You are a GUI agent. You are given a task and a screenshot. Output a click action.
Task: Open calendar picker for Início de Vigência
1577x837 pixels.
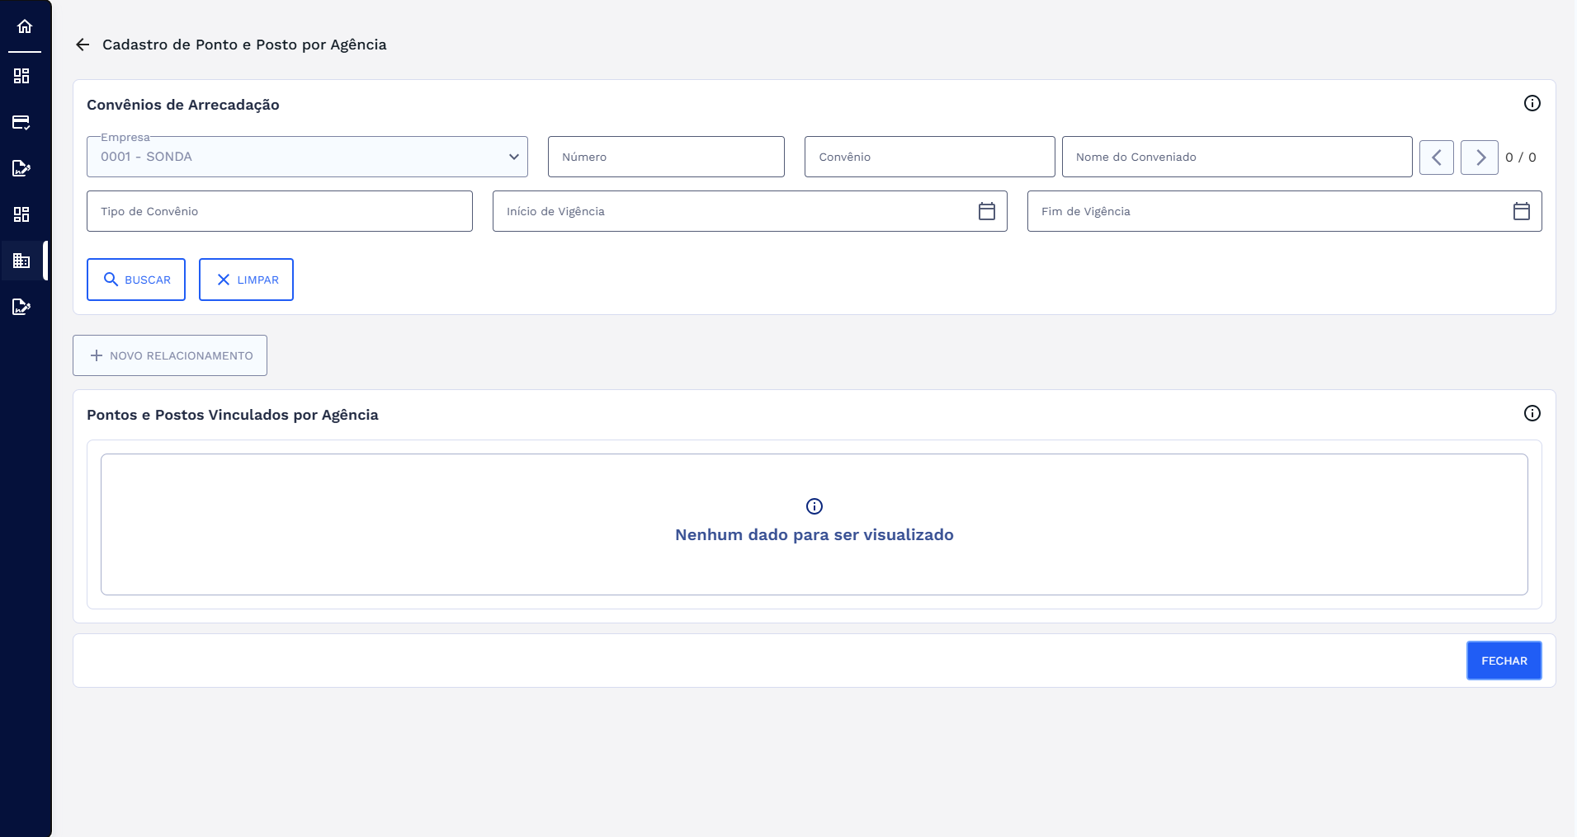pos(986,211)
